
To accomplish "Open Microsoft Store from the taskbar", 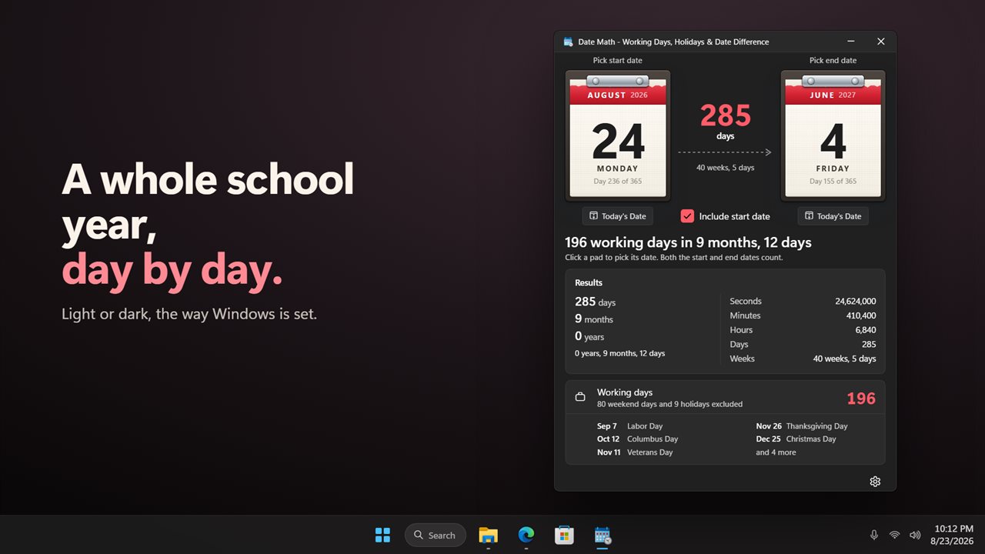I will click(564, 535).
